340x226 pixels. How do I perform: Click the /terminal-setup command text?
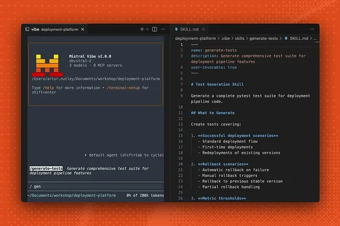(x=123, y=88)
